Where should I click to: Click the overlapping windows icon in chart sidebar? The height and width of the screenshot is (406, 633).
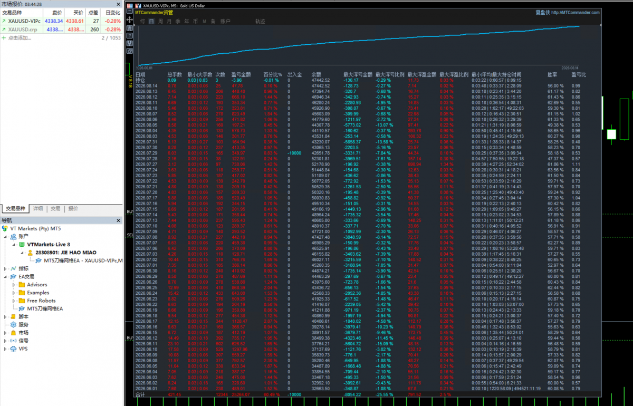130,51
